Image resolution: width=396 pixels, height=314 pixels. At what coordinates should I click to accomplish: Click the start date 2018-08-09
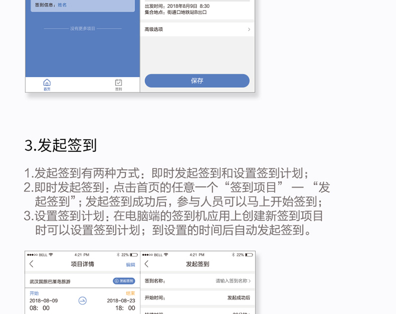[x=44, y=301]
